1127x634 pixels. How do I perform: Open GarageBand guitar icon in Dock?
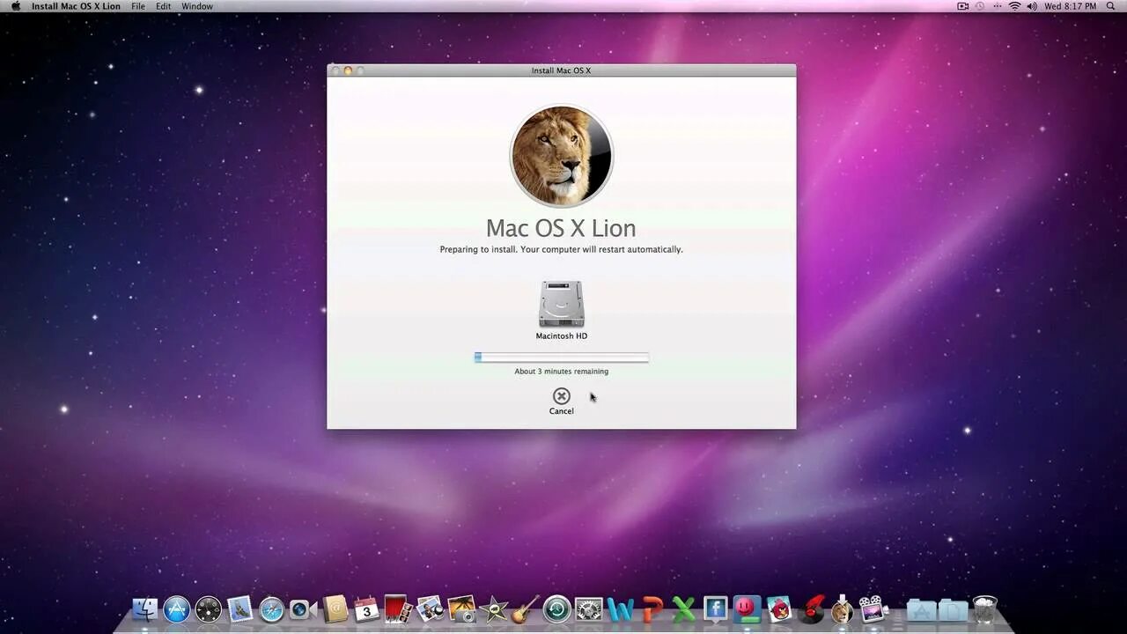[x=525, y=609]
